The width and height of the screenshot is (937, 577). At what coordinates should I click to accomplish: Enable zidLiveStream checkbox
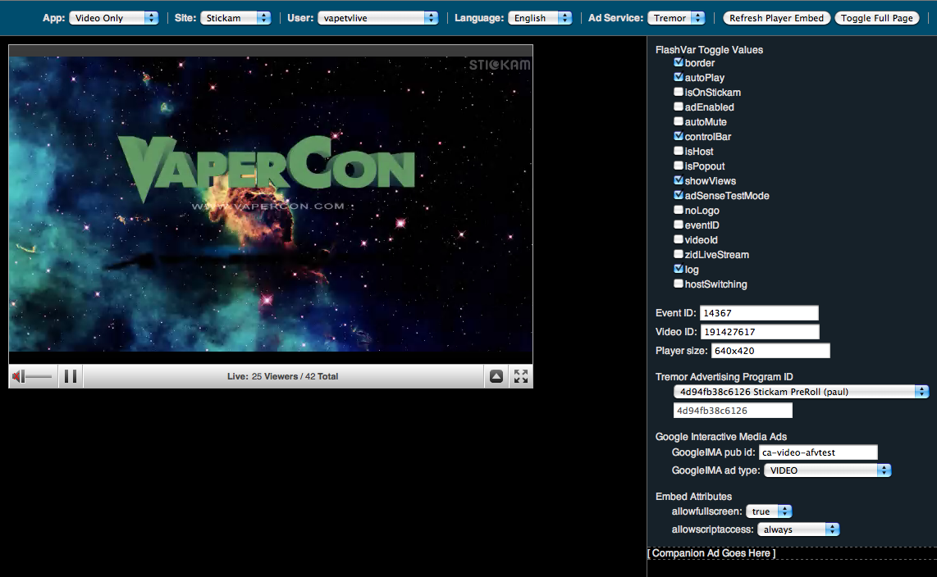679,254
